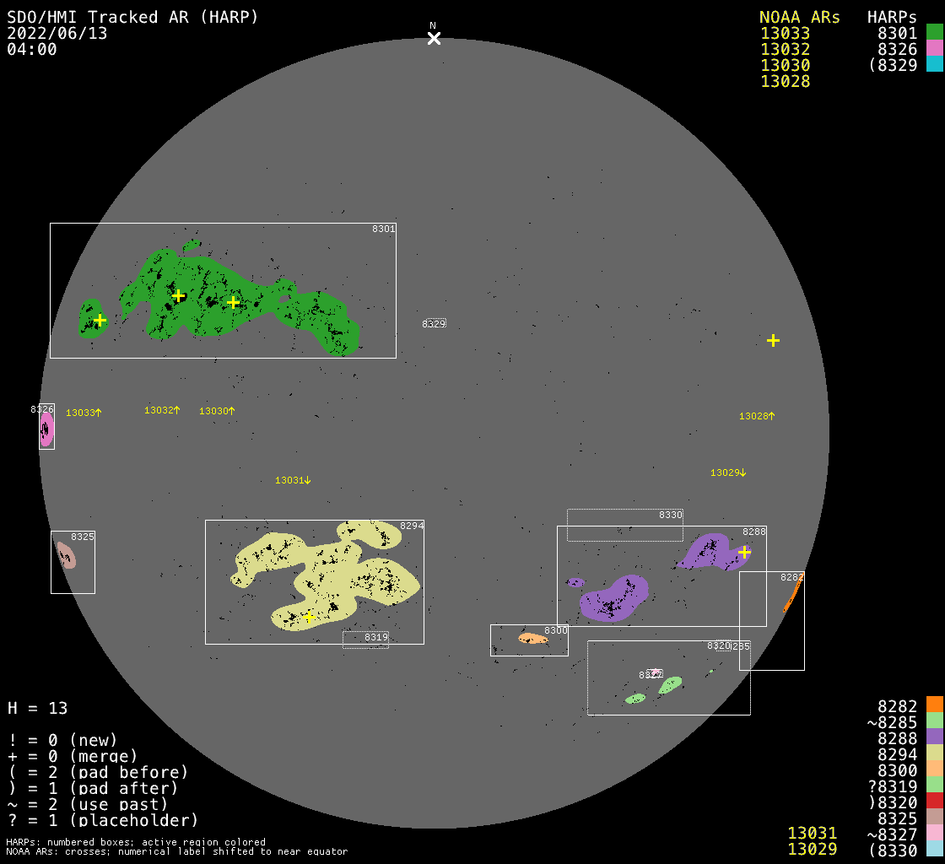
Task: Click the 13029 down-arrow label on the disk
Action: [x=728, y=472]
